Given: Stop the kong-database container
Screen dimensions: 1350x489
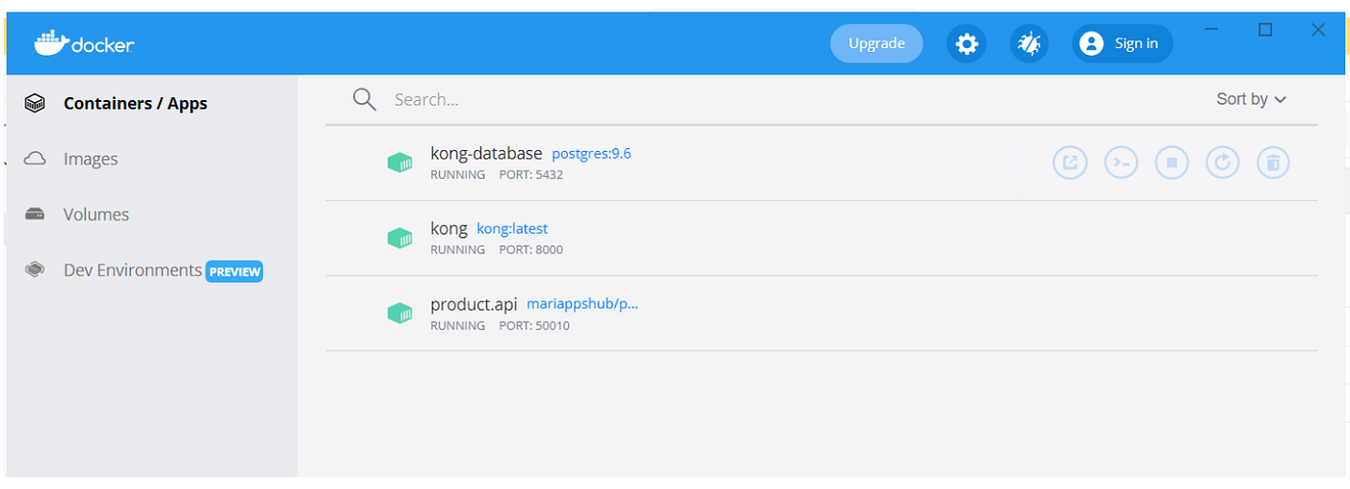Looking at the screenshot, I should [1172, 163].
